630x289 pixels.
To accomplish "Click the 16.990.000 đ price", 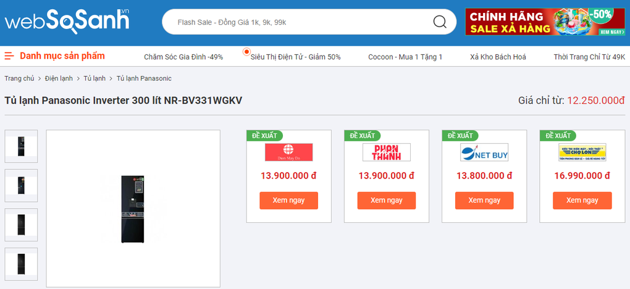I will click(x=582, y=176).
